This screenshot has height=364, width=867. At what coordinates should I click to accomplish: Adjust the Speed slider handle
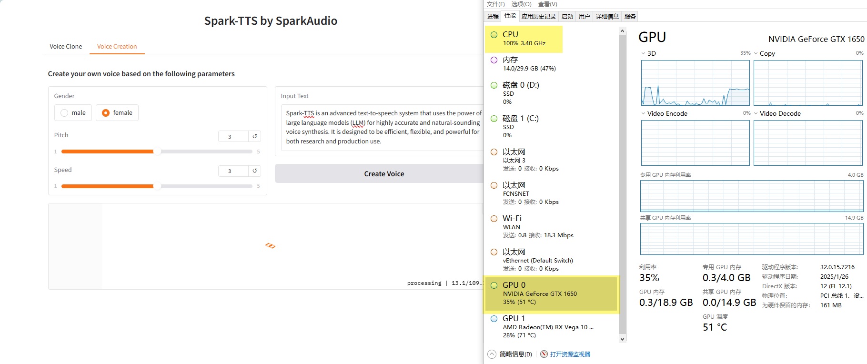pos(157,186)
